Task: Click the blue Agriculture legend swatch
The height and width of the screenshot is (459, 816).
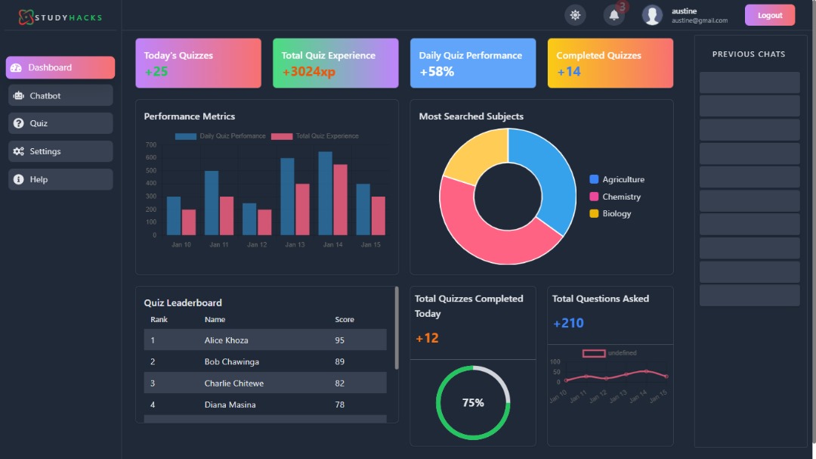Action: 594,179
